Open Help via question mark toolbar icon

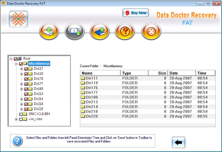click(x=125, y=31)
